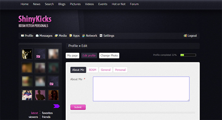Viewport: 222px width, 120px height.
Task: Focus the About Me text area
Action: tap(141, 89)
